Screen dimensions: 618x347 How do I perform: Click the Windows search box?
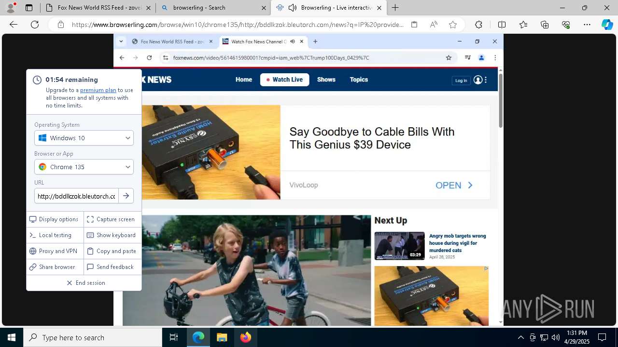(93, 337)
